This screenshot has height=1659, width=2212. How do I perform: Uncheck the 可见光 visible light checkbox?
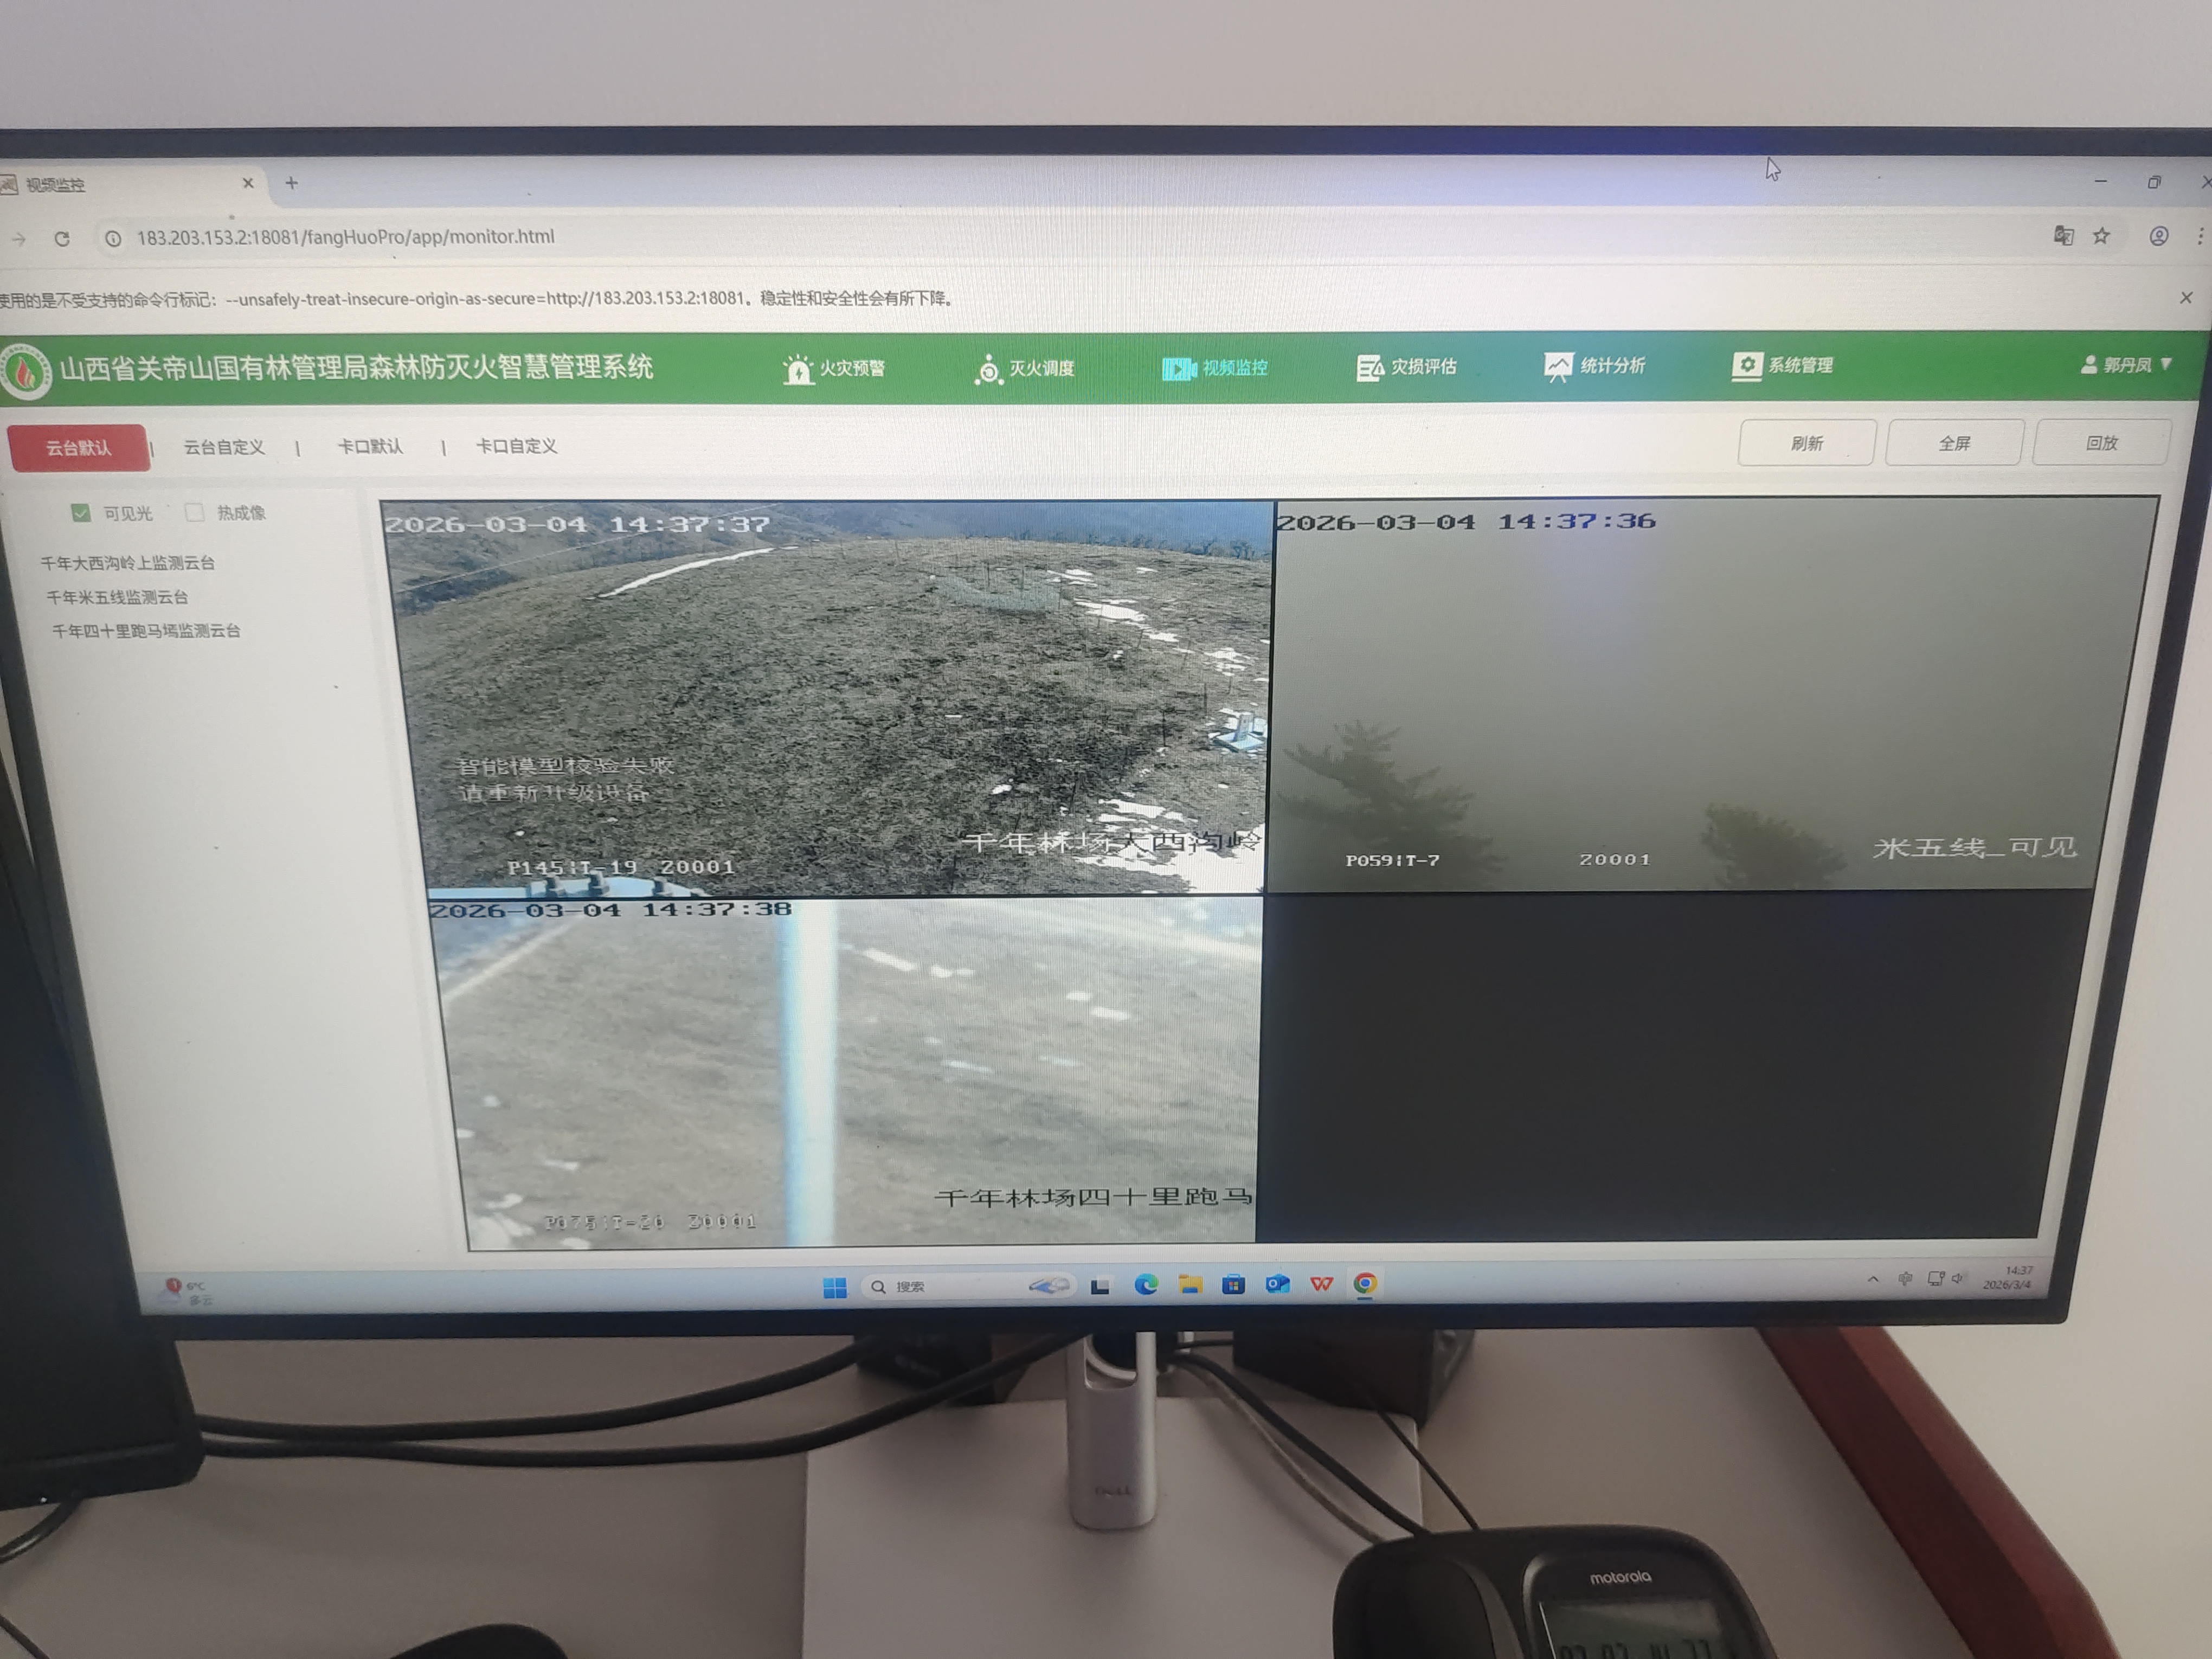(x=81, y=513)
